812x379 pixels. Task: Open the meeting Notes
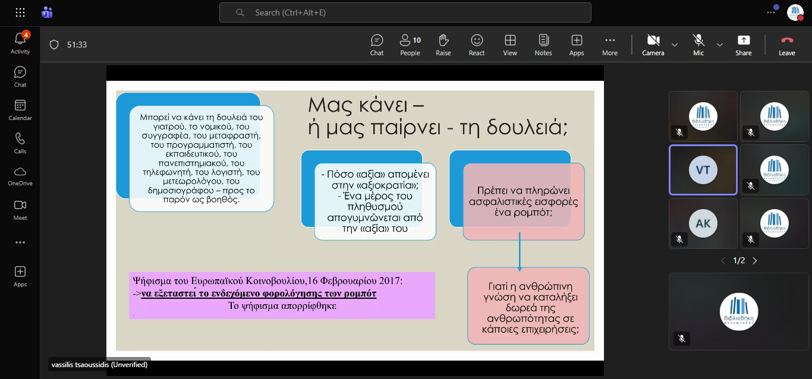coord(543,45)
